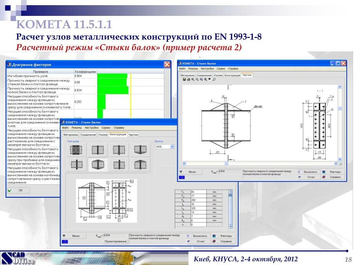Open Файл menu in Чертеж window
The width and height of the screenshot is (354, 265).
pyautogui.click(x=182, y=69)
